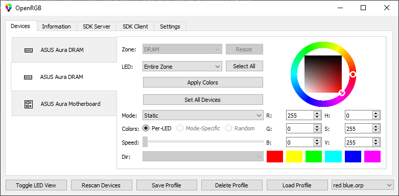Switch to the SDK Client tab
This screenshot has width=399, height=196.
[x=135, y=26]
